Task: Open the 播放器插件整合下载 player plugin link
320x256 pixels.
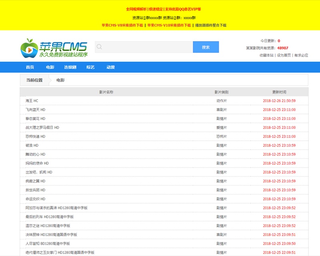Action: (x=210, y=25)
